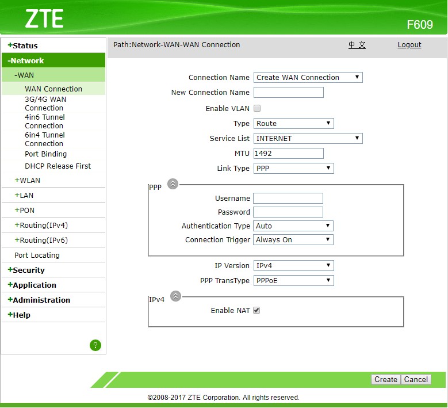The width and height of the screenshot is (448, 408).
Task: Switch language with the 中文 link
Action: (357, 45)
